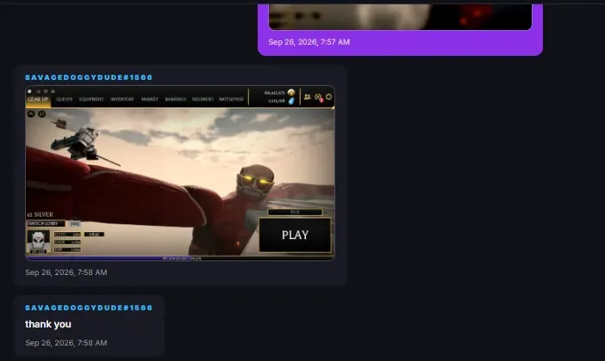Open the titan game screenshot attachment
Viewport: 605px width, 361px height.
pos(180,173)
